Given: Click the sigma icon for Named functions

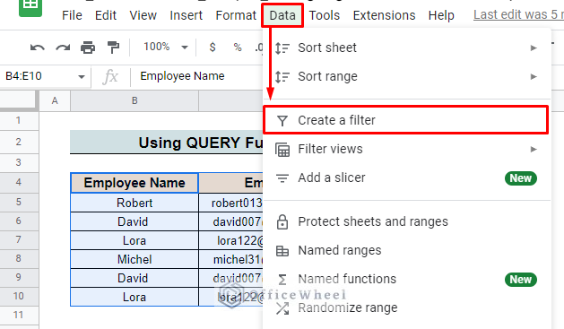Looking at the screenshot, I should [x=282, y=280].
